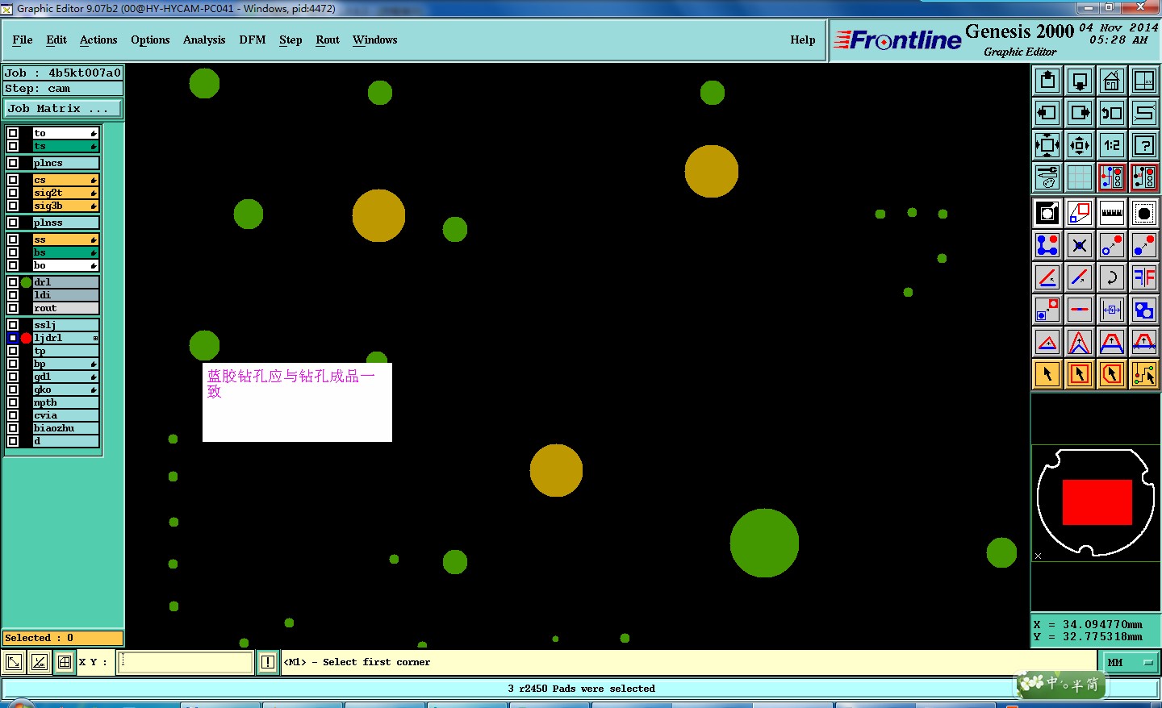Viewport: 1162px width, 708px height.
Task: Open the tools and palette settings icon
Action: pos(1047,177)
